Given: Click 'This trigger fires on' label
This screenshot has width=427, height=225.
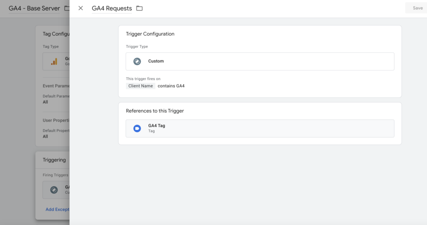Looking at the screenshot, I should (143, 79).
